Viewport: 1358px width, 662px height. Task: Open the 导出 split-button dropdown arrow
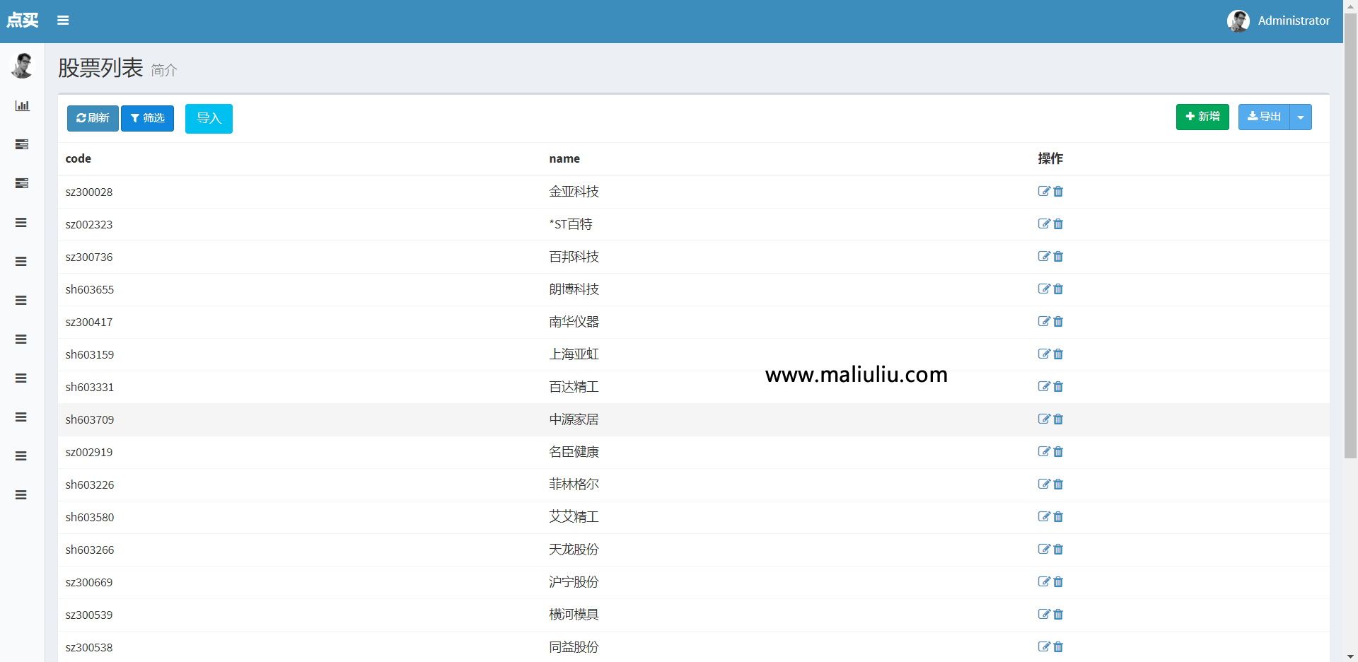[x=1301, y=117]
